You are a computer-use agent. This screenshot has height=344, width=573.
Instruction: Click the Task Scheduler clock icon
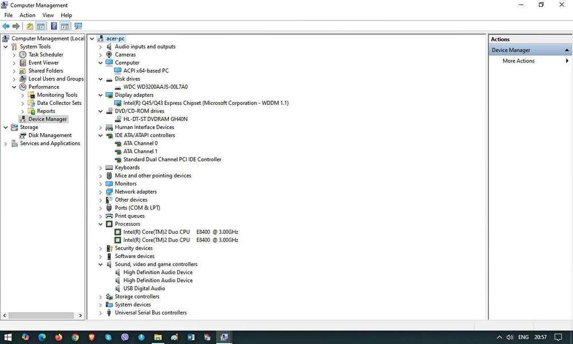click(23, 54)
